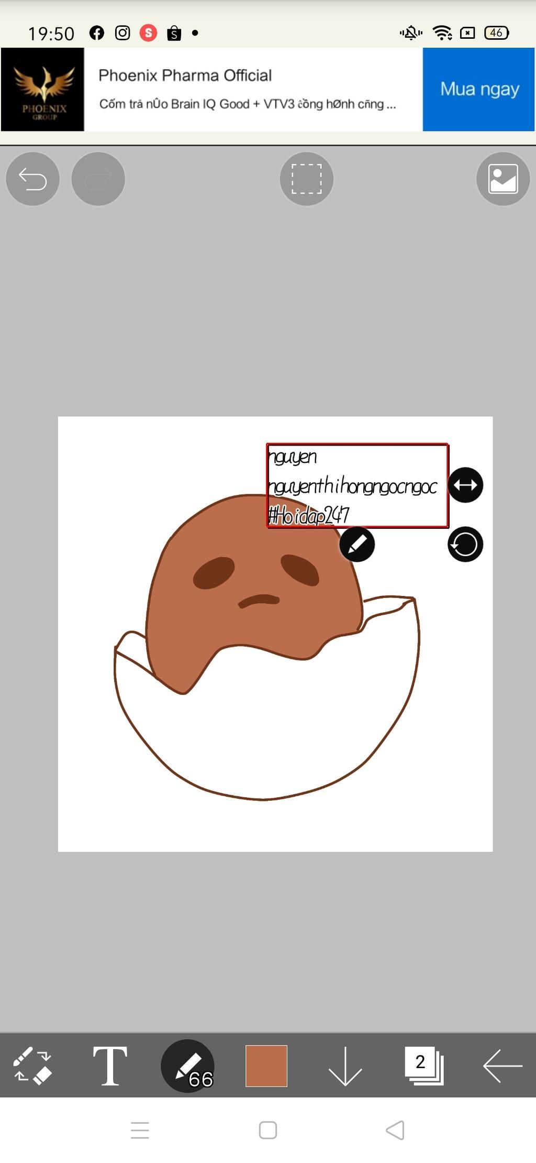Open brush settings with size 66
Screen dimensions: 536x1163
[x=188, y=1066]
